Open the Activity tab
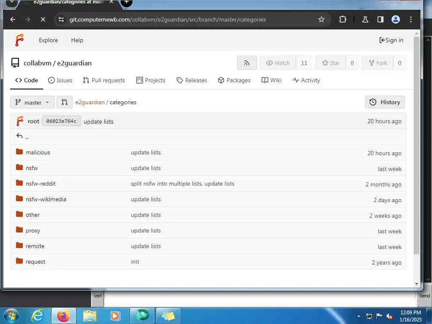 pos(306,81)
